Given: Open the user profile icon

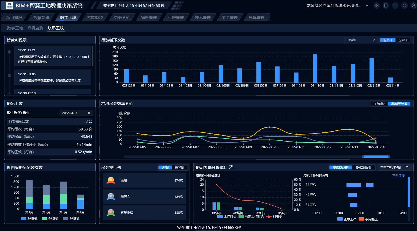Looking at the screenshot, I should click(x=413, y=5).
